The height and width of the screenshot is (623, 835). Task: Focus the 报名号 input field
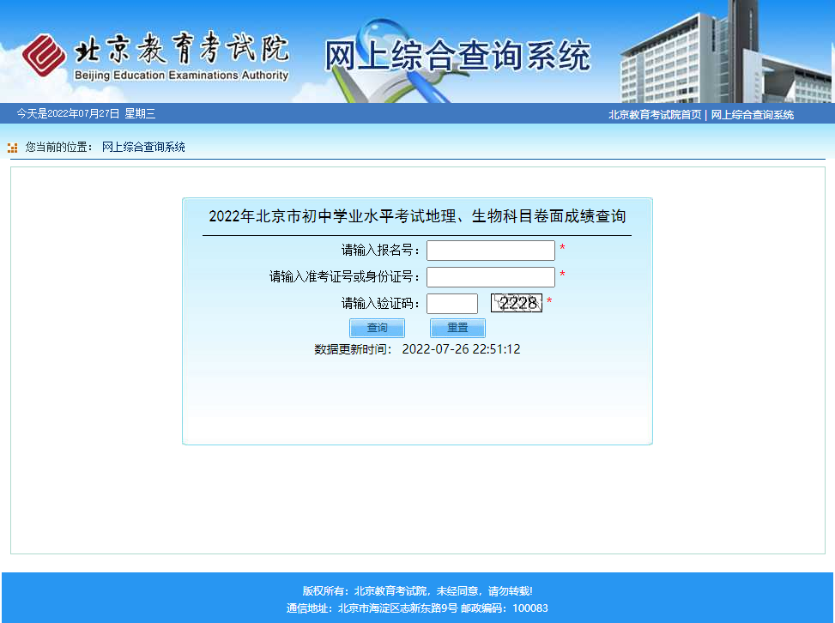[490, 251]
